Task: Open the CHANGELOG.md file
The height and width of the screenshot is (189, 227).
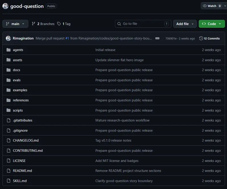Action: (26, 140)
